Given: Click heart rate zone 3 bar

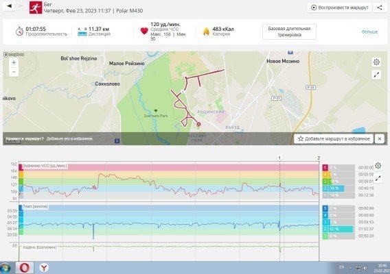Looking at the screenshot, I should (339, 182).
